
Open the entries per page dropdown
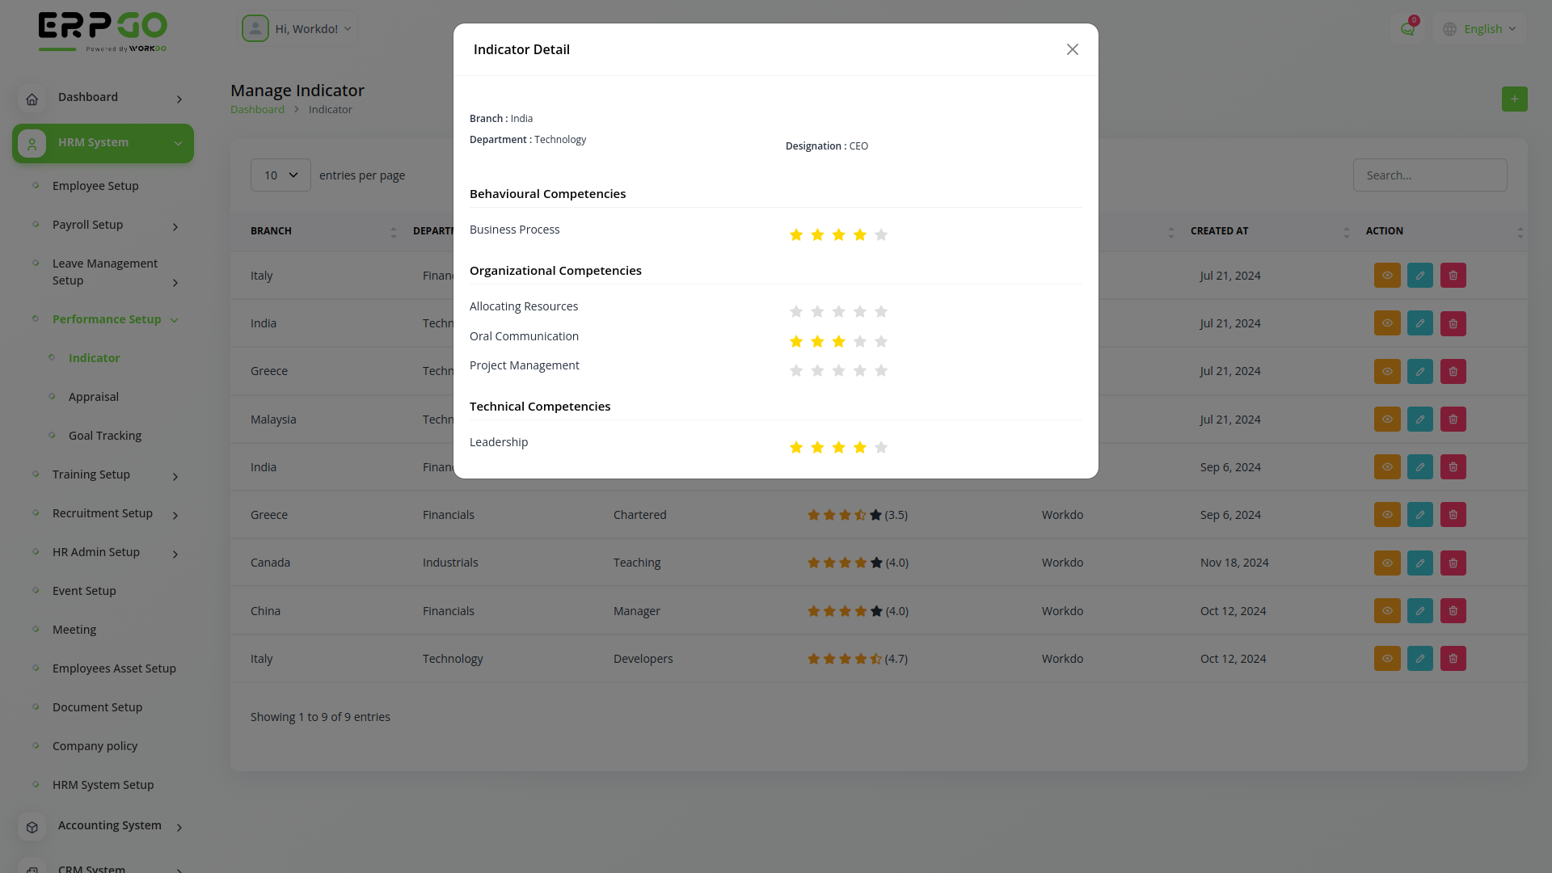coord(280,175)
